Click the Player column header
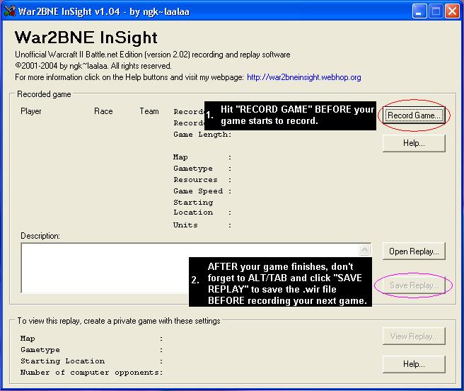Viewport: 464px width, 391px height. pos(31,111)
